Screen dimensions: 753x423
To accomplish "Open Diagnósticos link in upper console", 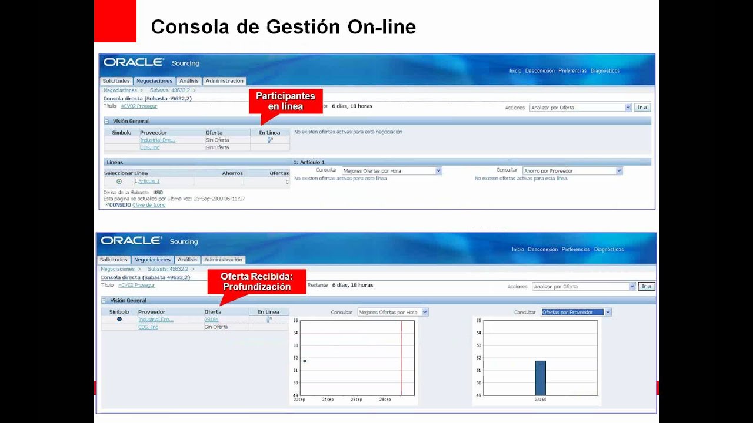I will pyautogui.click(x=605, y=71).
